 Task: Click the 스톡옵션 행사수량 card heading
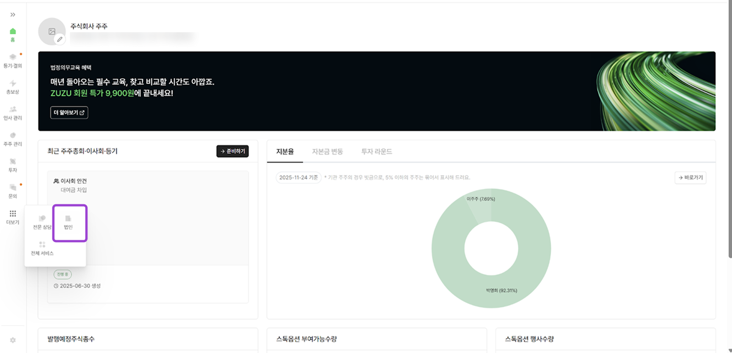click(529, 339)
